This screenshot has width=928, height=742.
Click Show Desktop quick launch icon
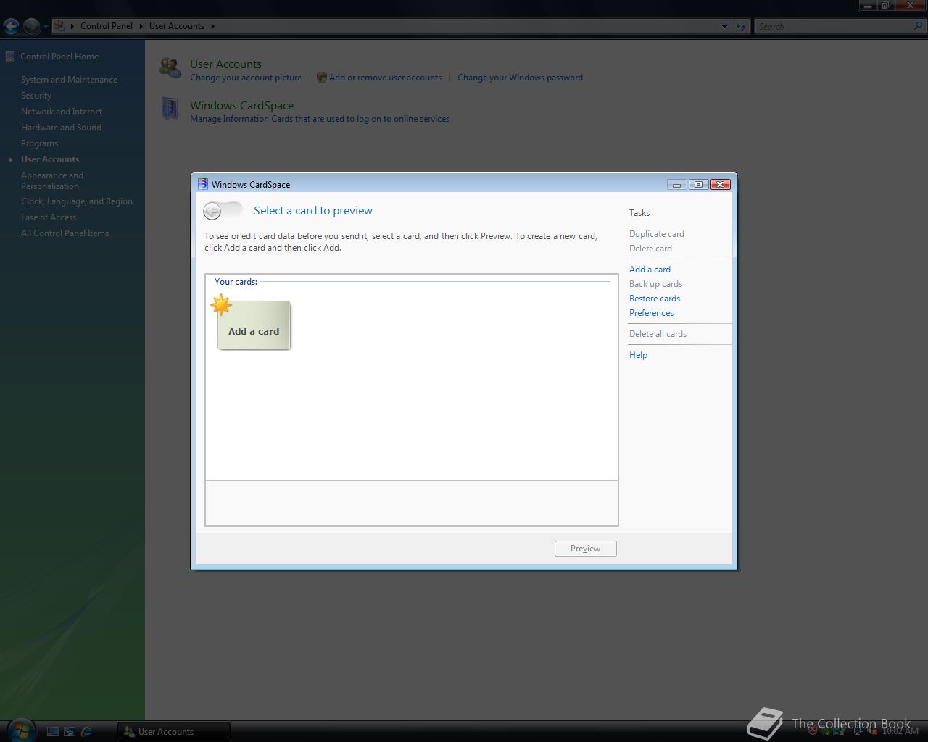coord(53,732)
